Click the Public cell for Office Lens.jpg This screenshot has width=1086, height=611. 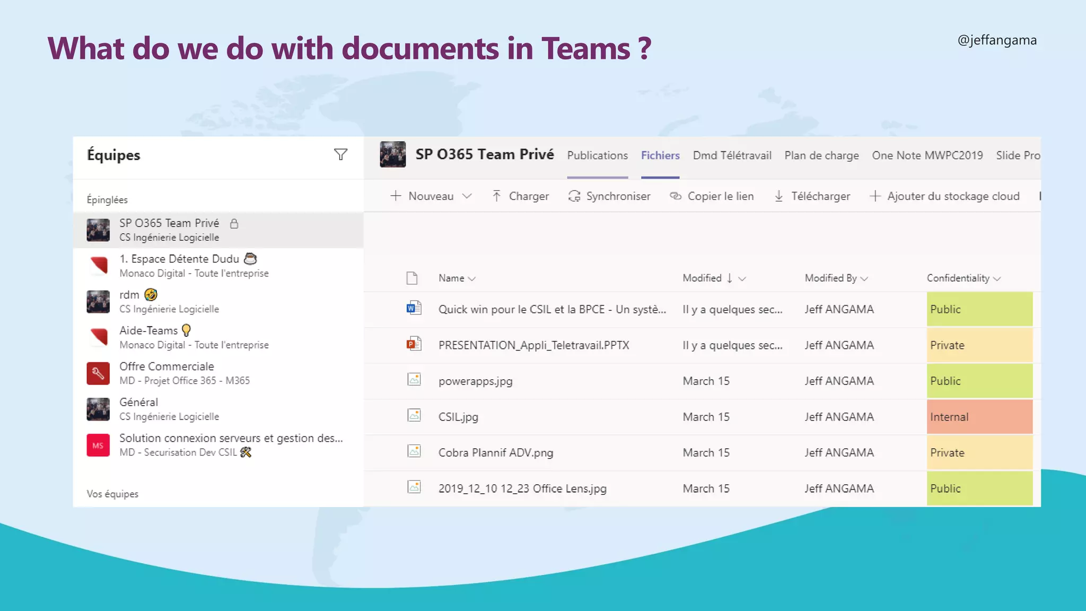(x=979, y=488)
